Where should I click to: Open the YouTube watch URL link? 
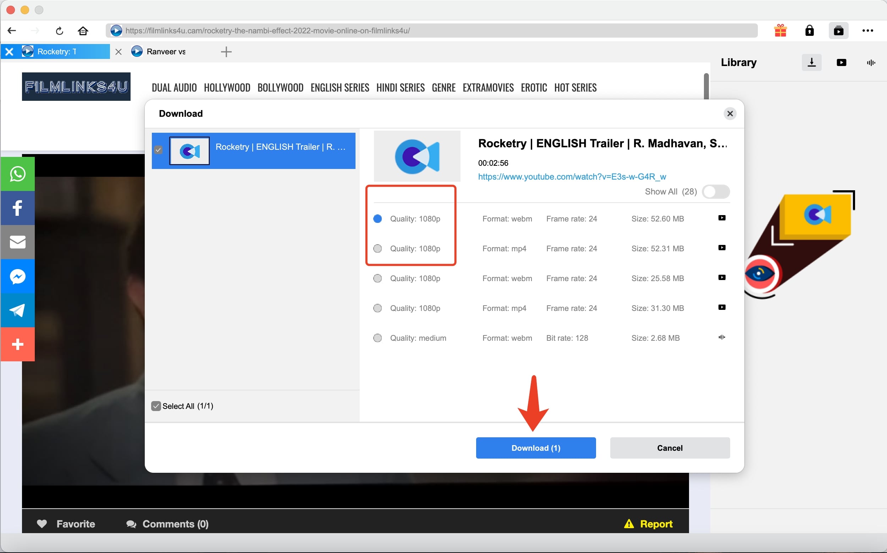(x=572, y=177)
